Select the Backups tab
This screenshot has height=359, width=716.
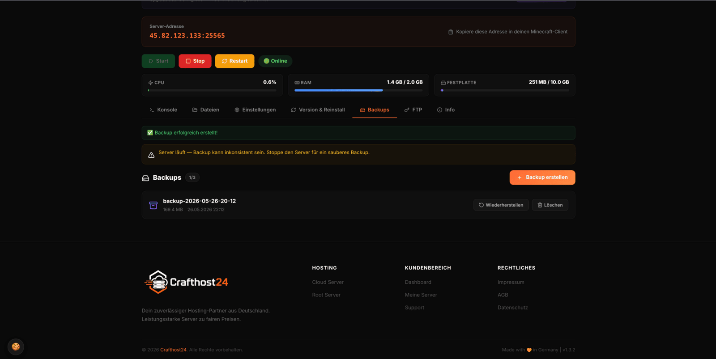(x=375, y=110)
